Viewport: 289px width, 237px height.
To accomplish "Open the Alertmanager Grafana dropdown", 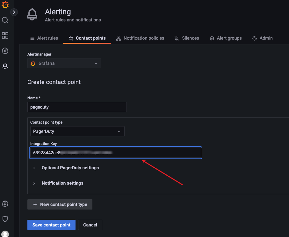I will tap(64, 63).
